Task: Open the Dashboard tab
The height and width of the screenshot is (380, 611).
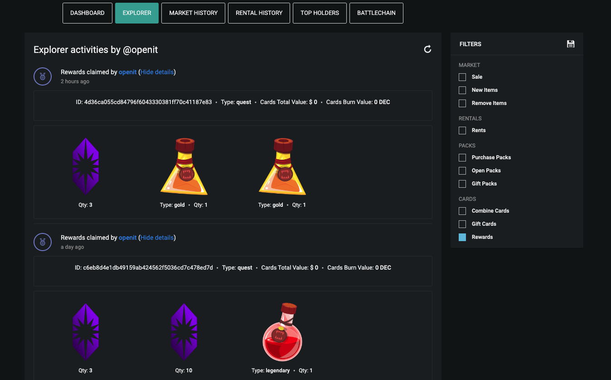Action: [87, 13]
